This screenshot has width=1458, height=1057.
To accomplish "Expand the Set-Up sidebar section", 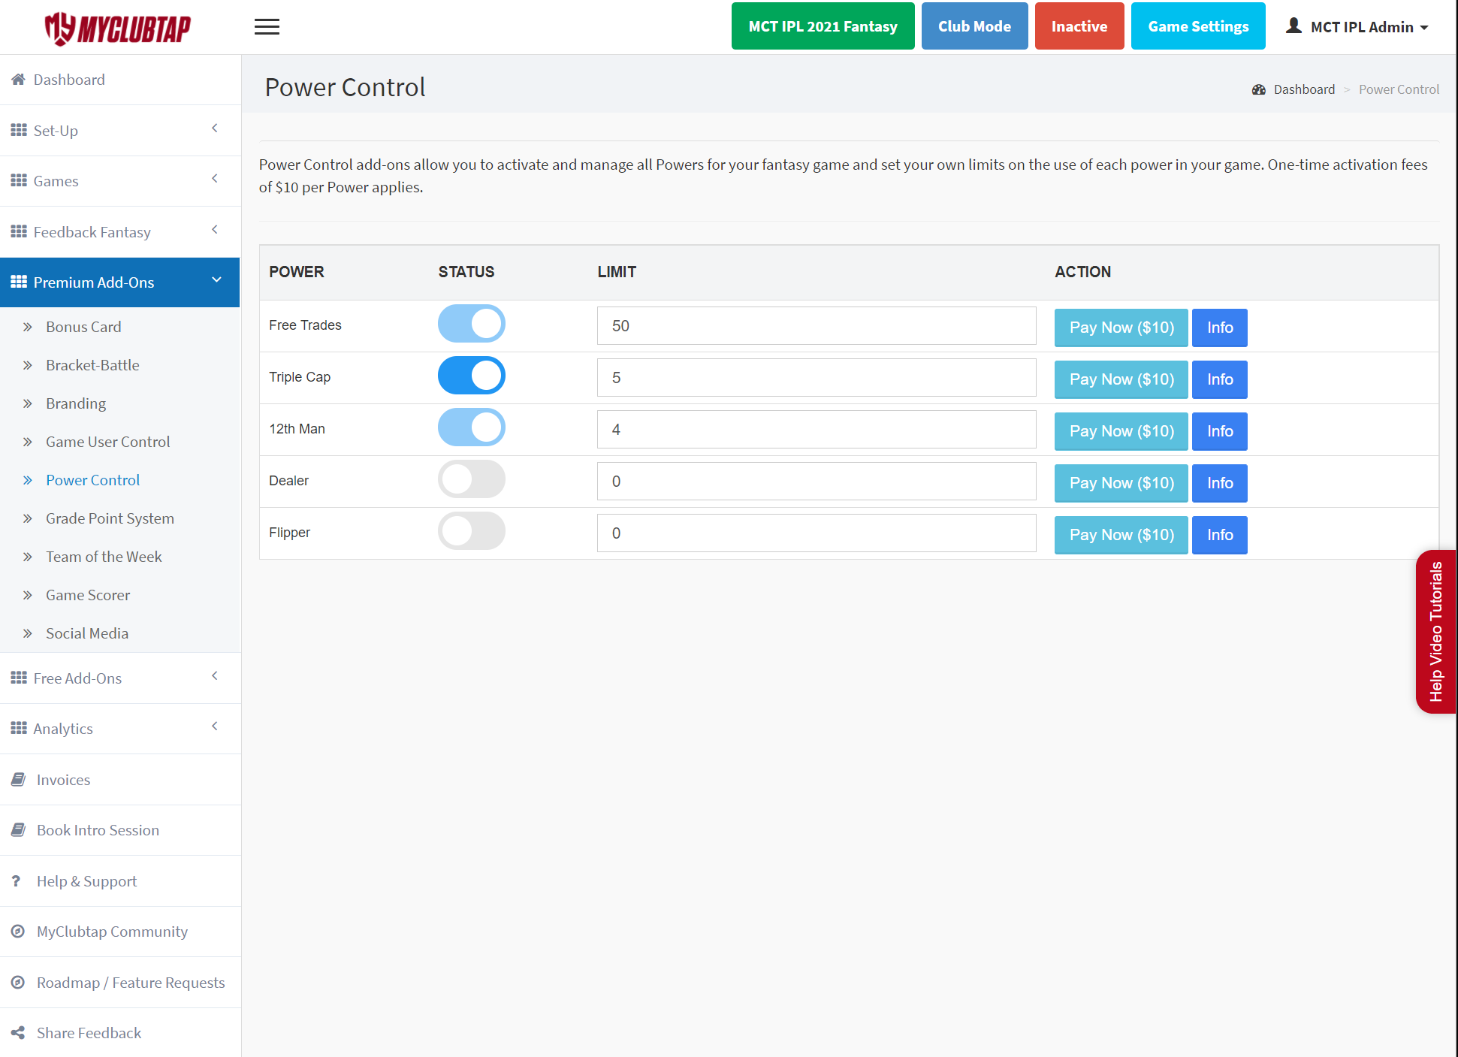I will tap(120, 131).
